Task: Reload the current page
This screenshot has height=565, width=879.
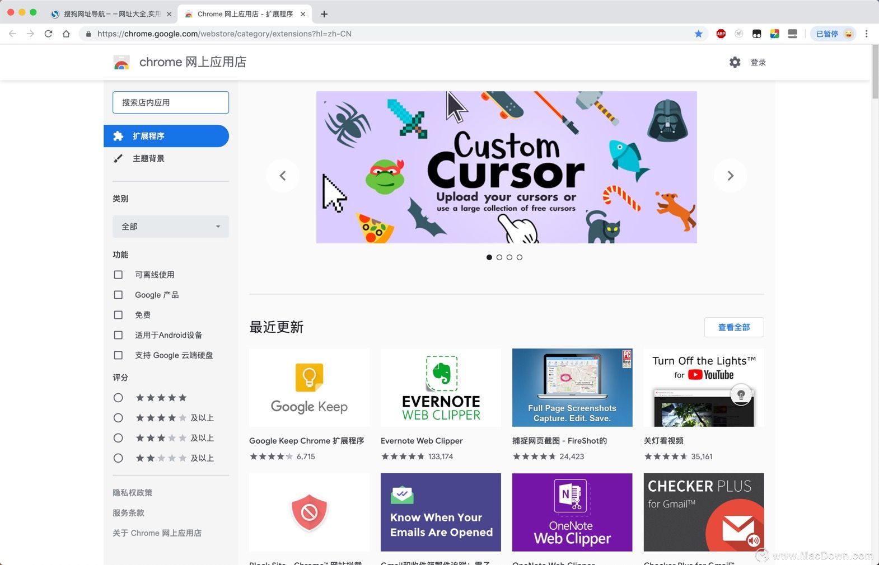Action: tap(48, 34)
